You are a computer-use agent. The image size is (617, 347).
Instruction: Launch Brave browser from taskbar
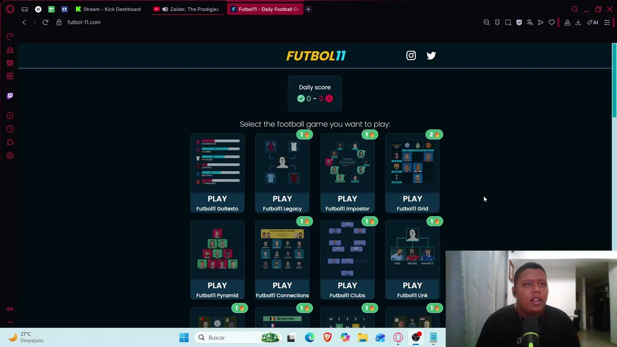click(327, 337)
